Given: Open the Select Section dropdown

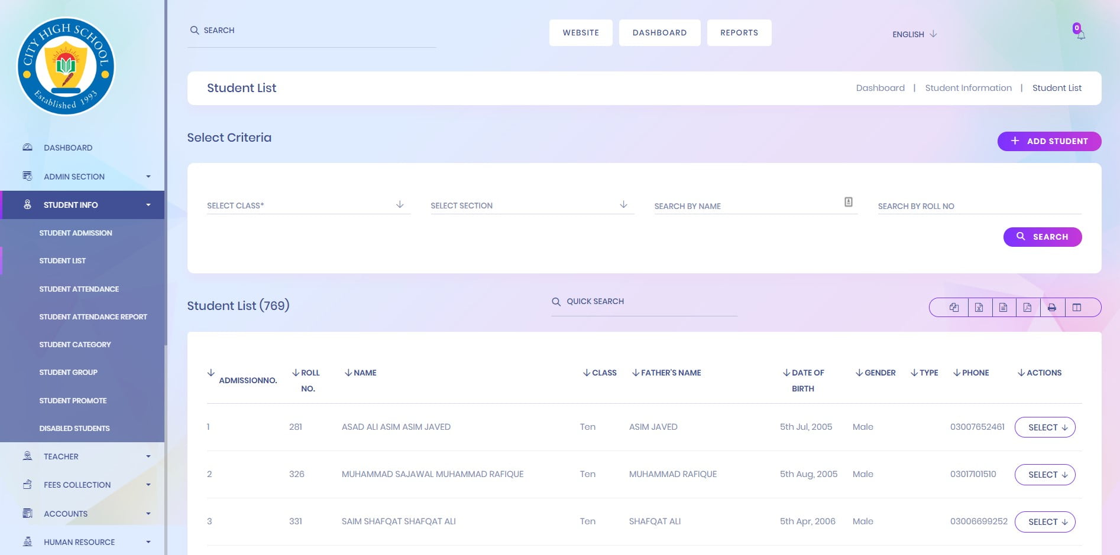Looking at the screenshot, I should pyautogui.click(x=531, y=205).
